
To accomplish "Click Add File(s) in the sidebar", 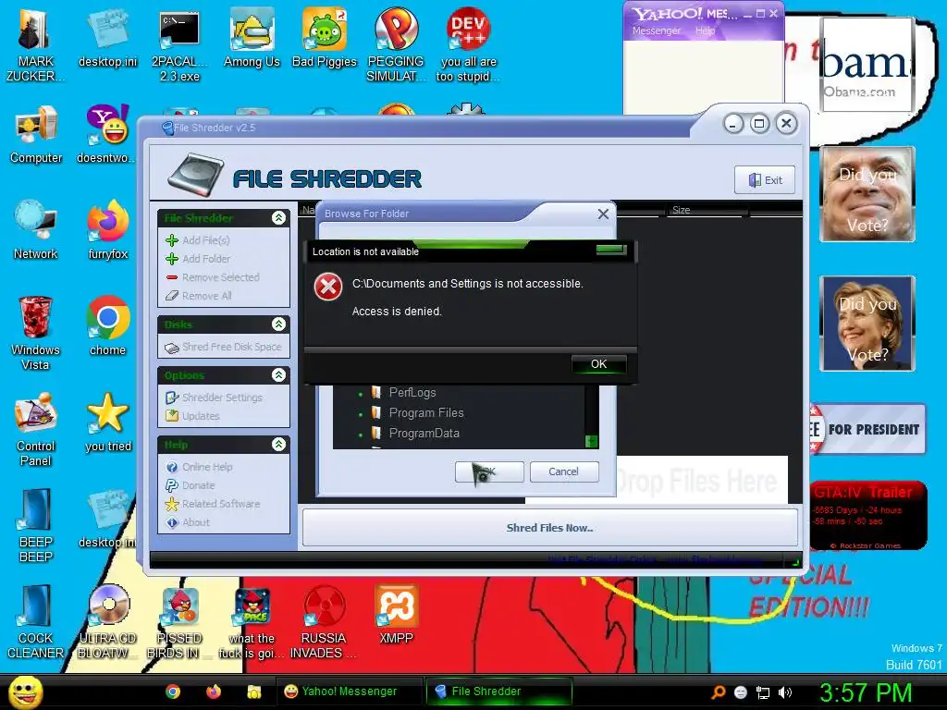I will (x=198, y=240).
